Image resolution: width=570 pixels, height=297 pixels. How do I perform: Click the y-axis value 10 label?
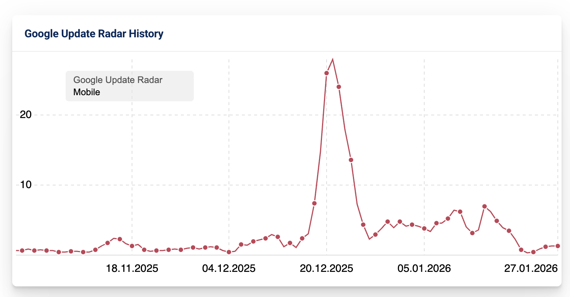tap(24, 185)
